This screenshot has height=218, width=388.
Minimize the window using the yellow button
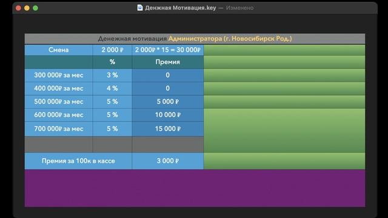click(27, 8)
